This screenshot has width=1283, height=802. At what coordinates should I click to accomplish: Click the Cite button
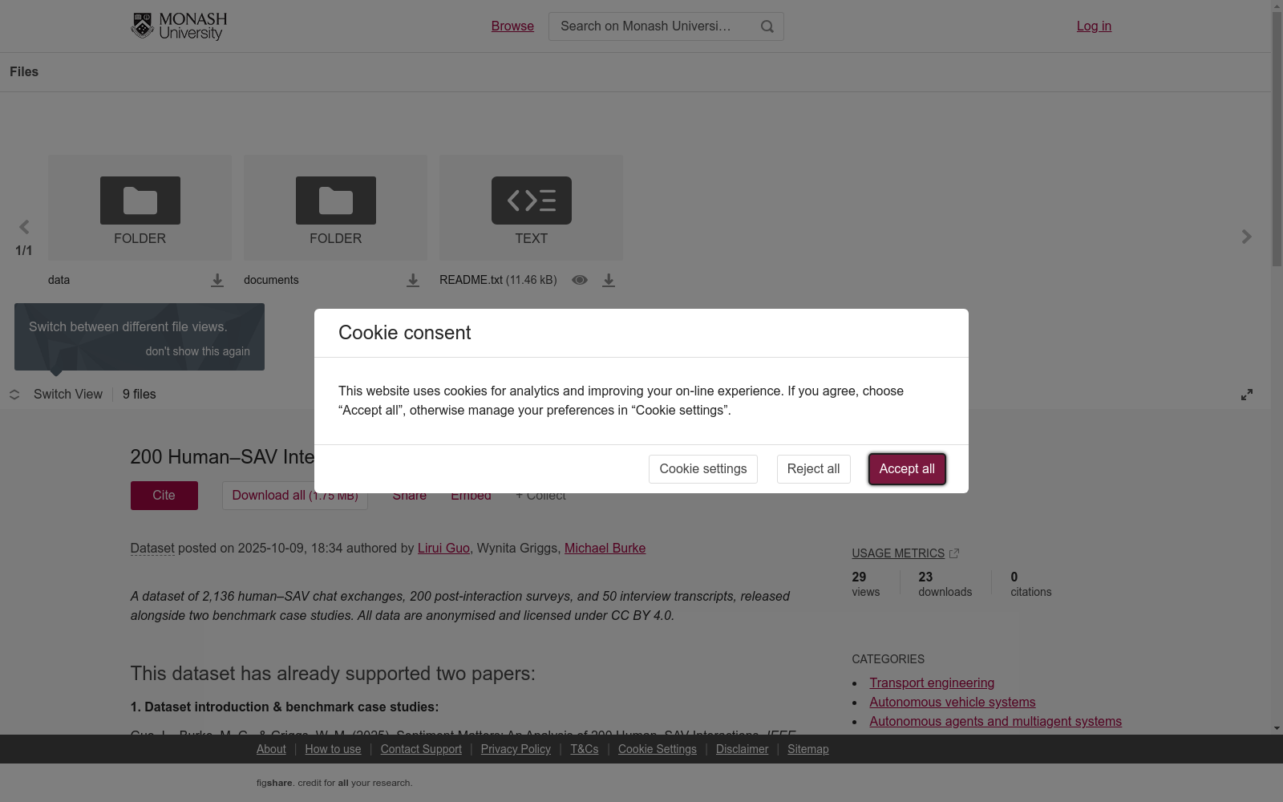click(x=164, y=496)
